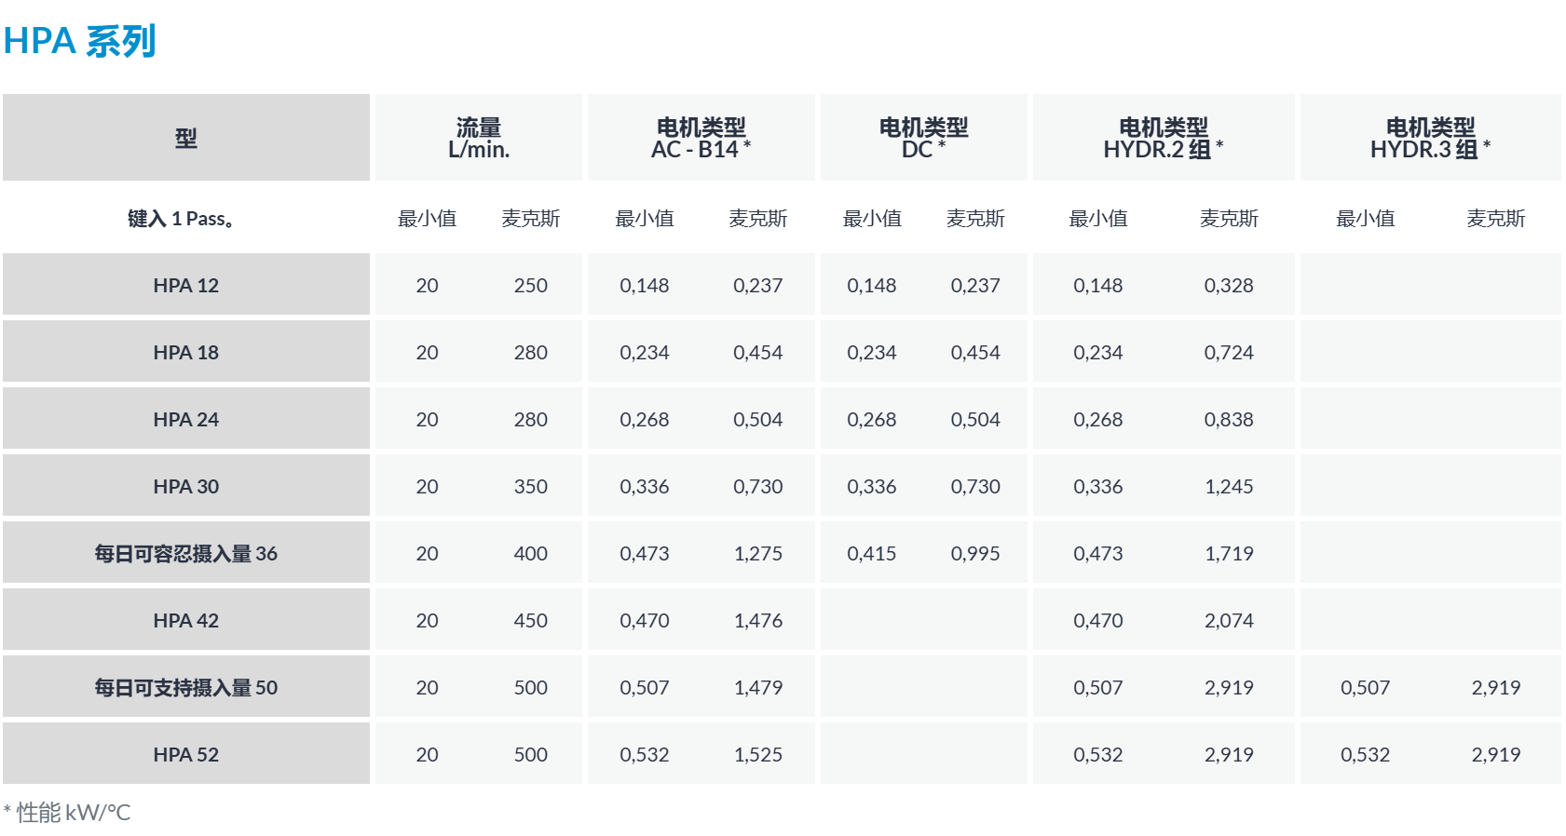
Task: Select the HPA 12 row header
Action: pyautogui.click(x=186, y=285)
